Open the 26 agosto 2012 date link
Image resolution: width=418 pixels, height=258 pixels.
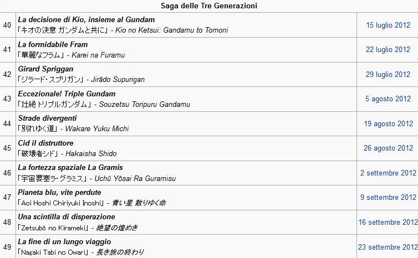click(x=388, y=148)
